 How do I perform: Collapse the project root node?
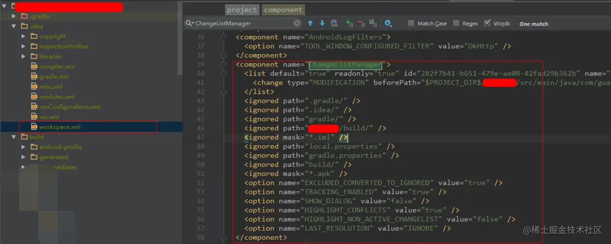point(5,6)
